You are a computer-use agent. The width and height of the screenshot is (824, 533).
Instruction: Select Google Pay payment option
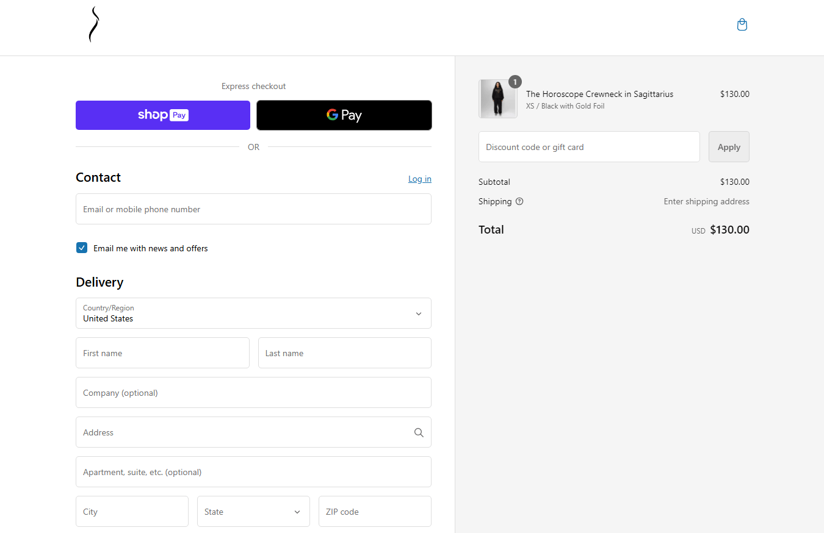pos(344,115)
